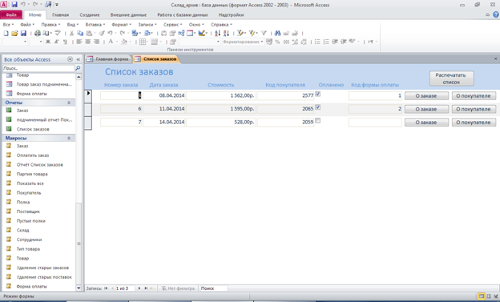500x302 pixels.
Task: Click the Open folder toolbar icon
Action: tap(14, 33)
